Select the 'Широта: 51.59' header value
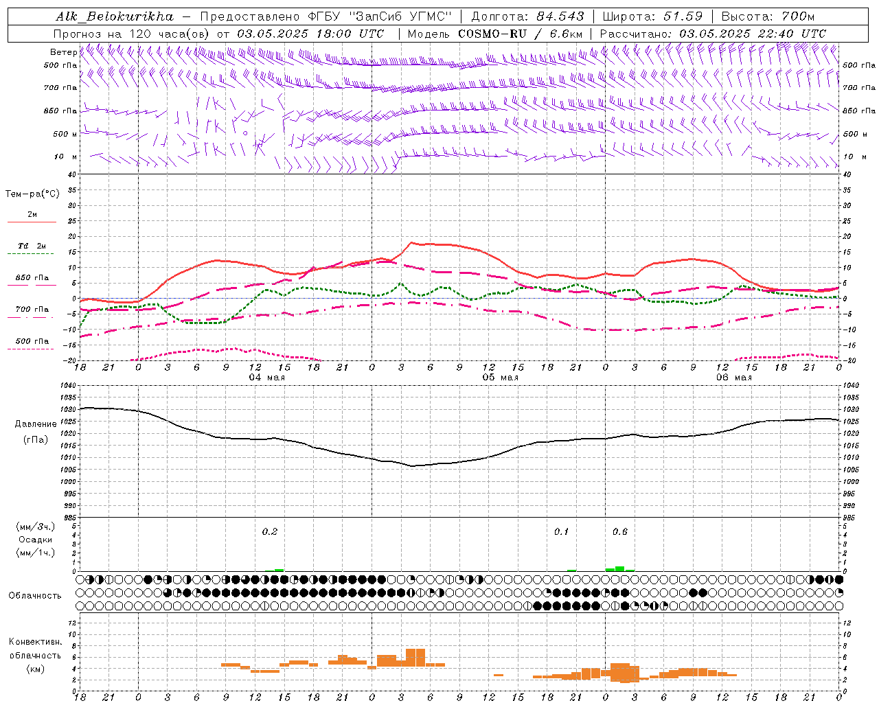The width and height of the screenshot is (879, 703). (x=652, y=16)
